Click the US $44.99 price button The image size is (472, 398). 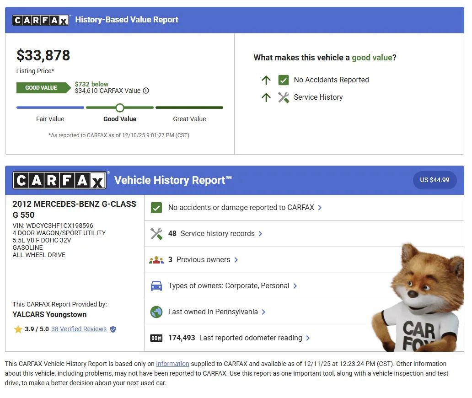(434, 180)
